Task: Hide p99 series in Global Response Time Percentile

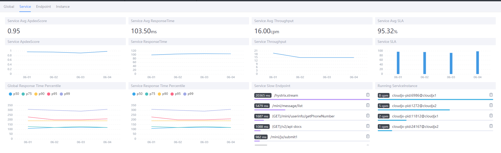Action: (x=65, y=94)
